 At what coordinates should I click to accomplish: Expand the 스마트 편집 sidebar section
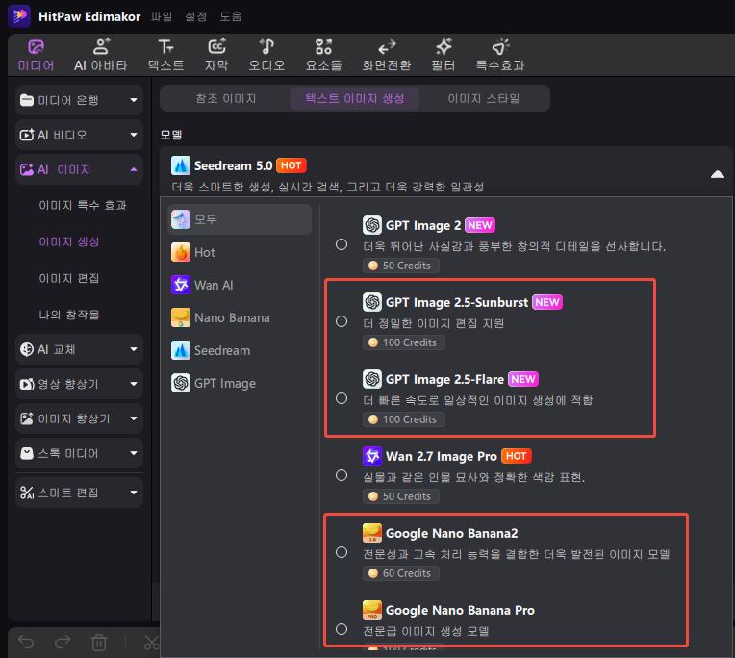[79, 493]
